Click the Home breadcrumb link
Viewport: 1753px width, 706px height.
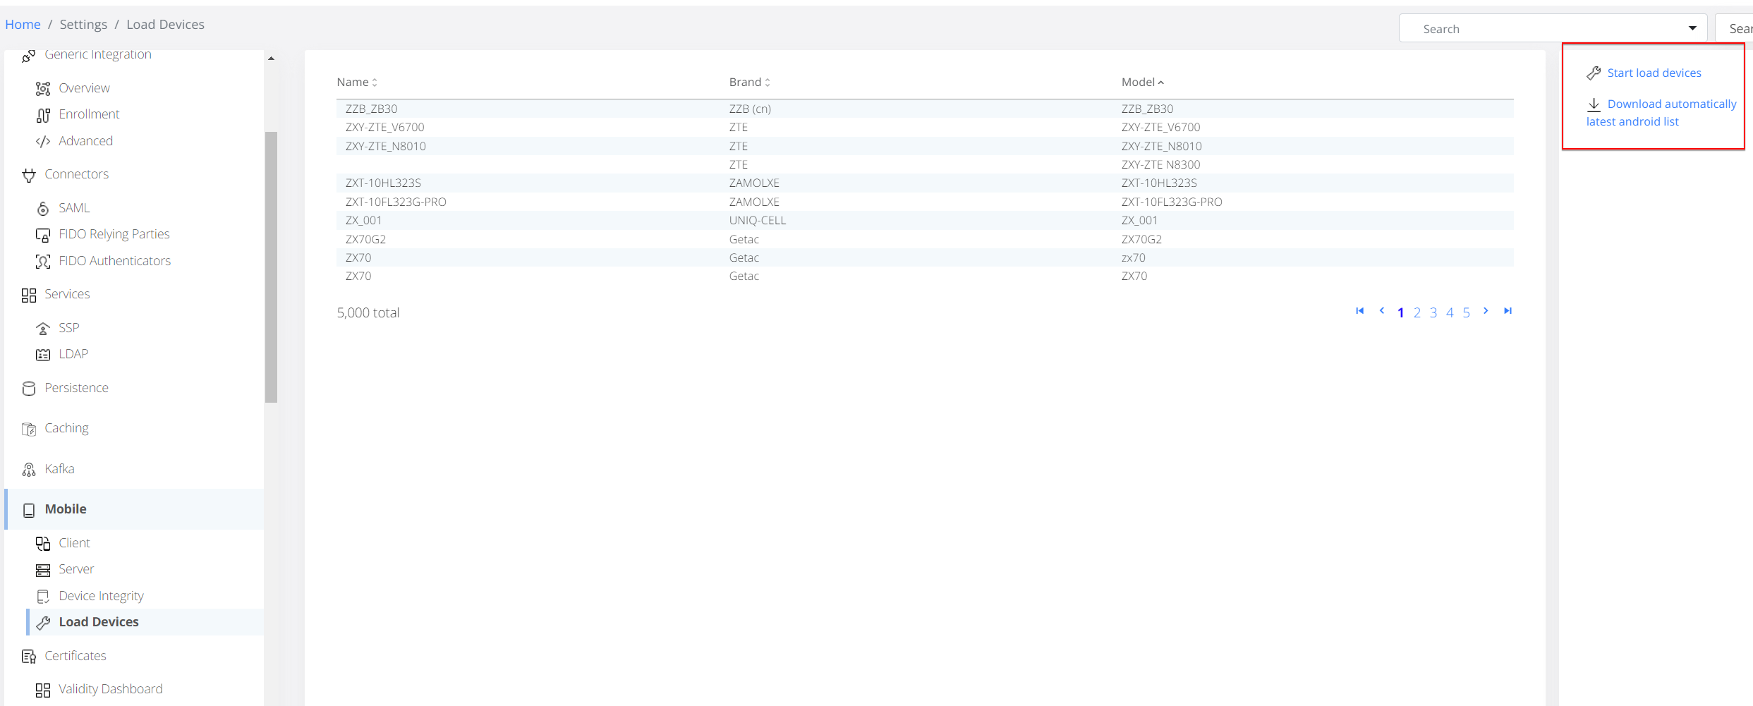[x=23, y=25]
